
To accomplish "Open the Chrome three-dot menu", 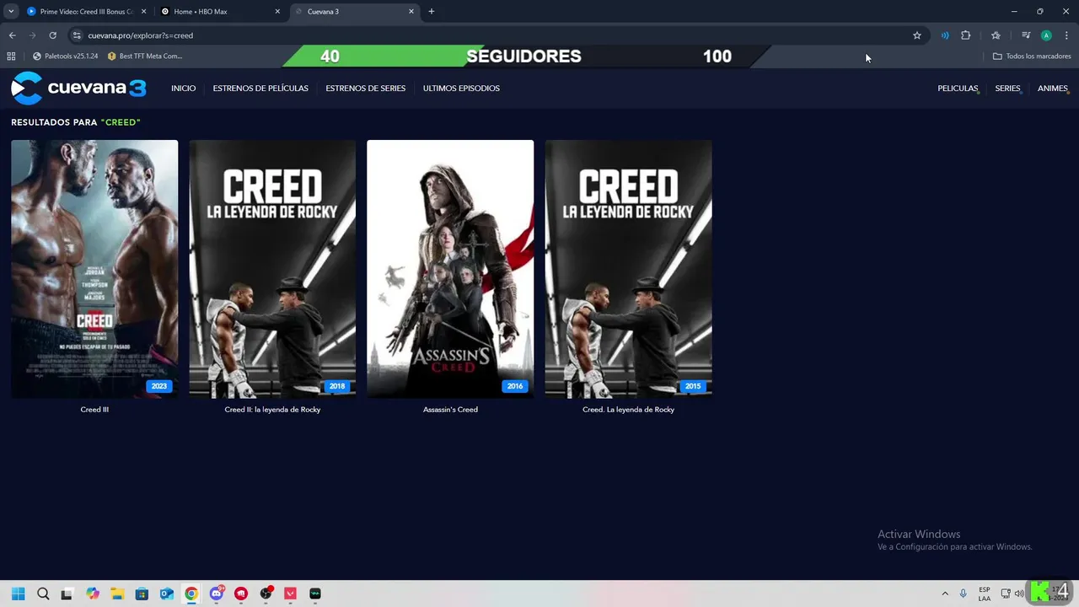I will point(1066,35).
